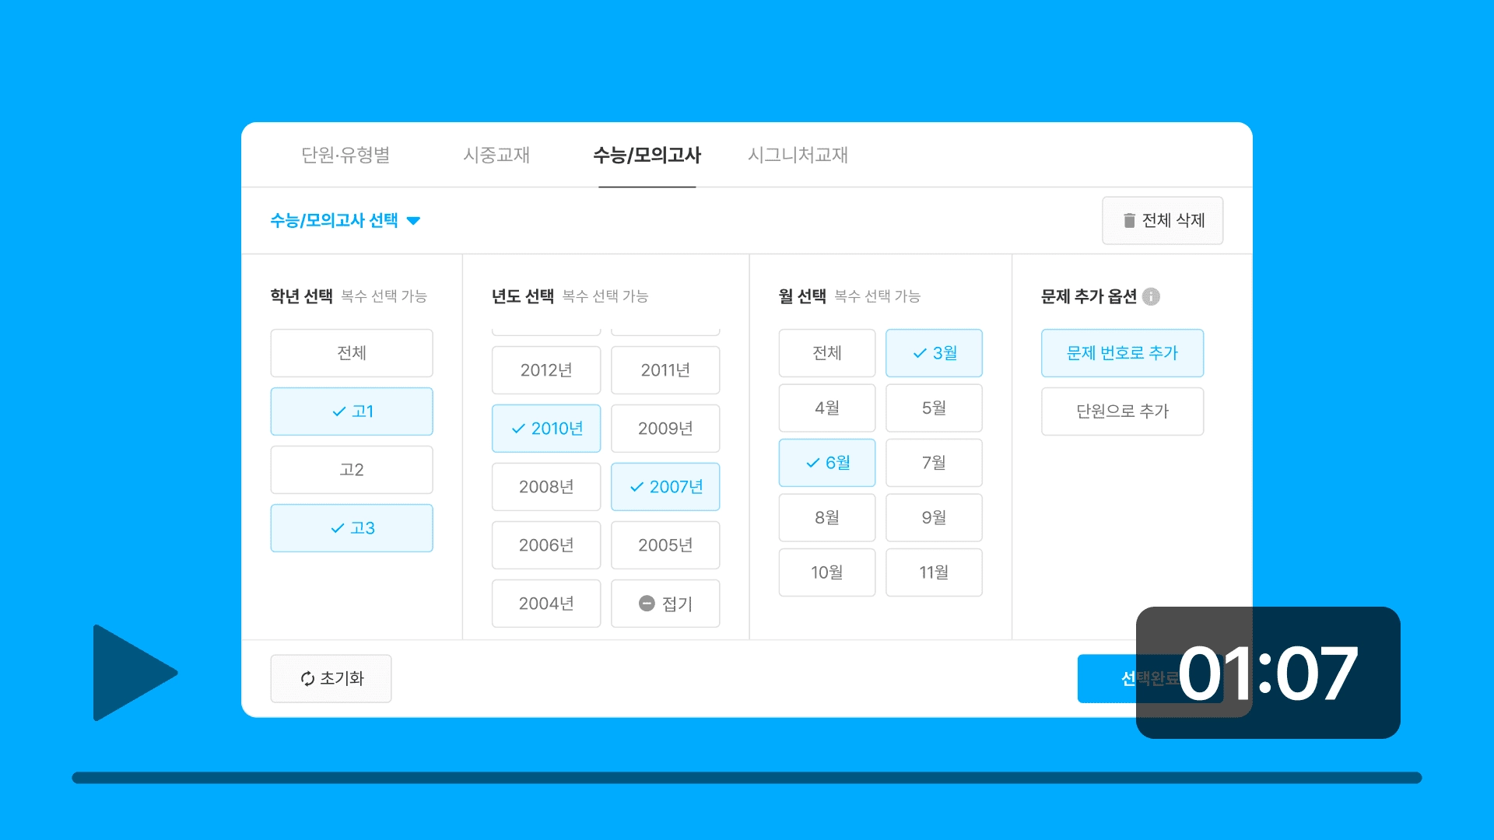The height and width of the screenshot is (840, 1494).
Task: Toggle the 2007년 year option
Action: pyautogui.click(x=665, y=487)
